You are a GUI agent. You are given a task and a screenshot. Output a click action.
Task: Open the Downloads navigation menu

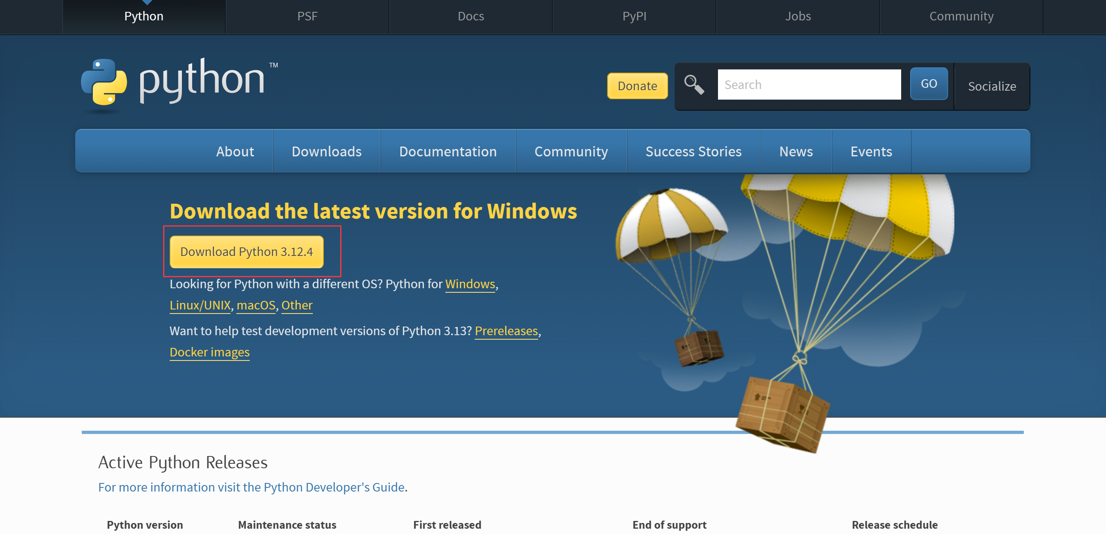tap(326, 151)
